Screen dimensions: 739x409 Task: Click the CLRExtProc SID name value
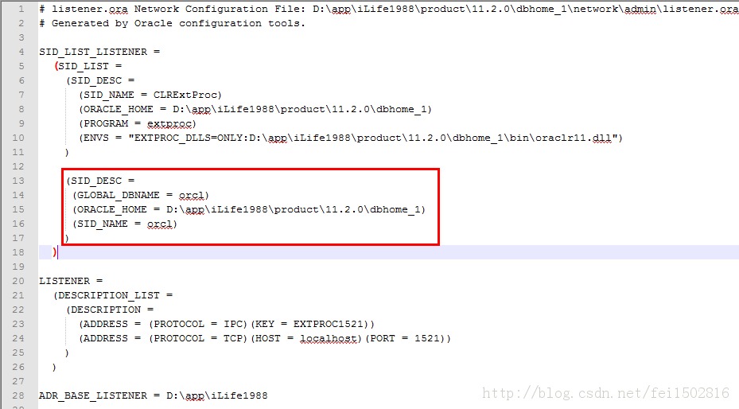(185, 95)
